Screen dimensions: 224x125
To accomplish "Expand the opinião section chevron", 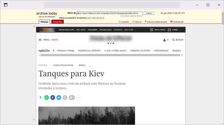I will click(x=53, y=51).
